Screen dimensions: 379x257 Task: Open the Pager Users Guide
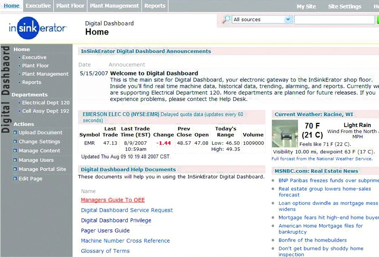[x=105, y=230]
